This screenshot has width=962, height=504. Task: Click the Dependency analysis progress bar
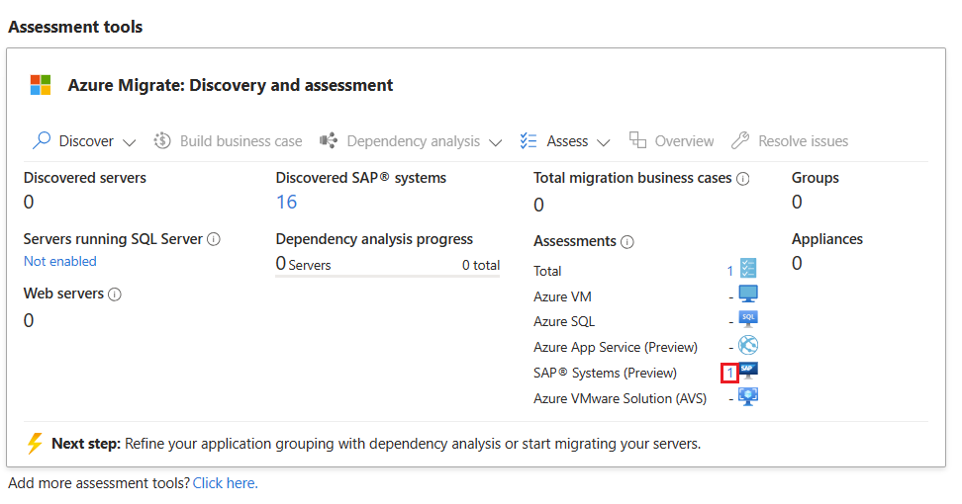tap(387, 278)
